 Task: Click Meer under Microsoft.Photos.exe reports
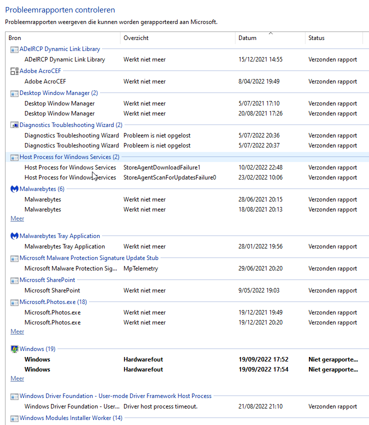[x=17, y=331]
